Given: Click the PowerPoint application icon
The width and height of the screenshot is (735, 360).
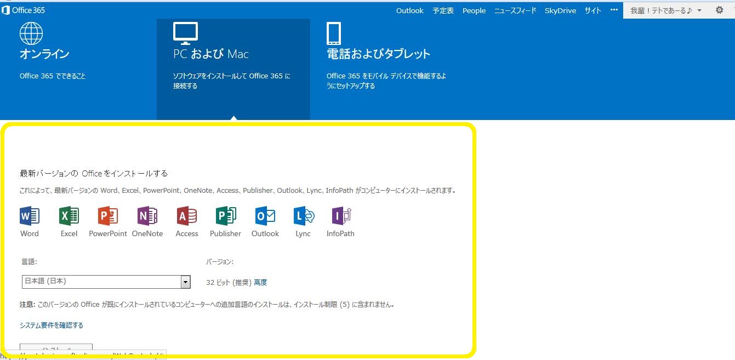Looking at the screenshot, I should (108, 216).
